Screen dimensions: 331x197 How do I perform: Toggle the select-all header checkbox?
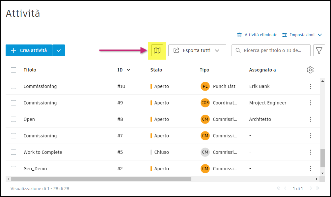point(14,70)
